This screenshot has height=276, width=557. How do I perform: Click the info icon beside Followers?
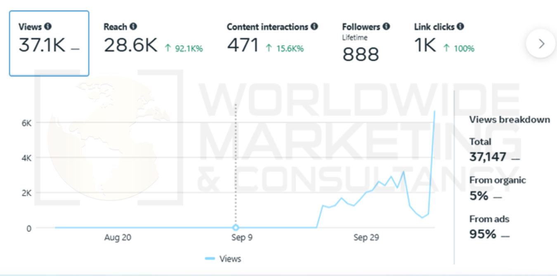point(386,27)
